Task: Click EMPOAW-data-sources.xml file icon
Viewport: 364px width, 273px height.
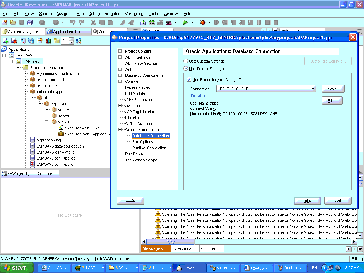Action: (32, 146)
